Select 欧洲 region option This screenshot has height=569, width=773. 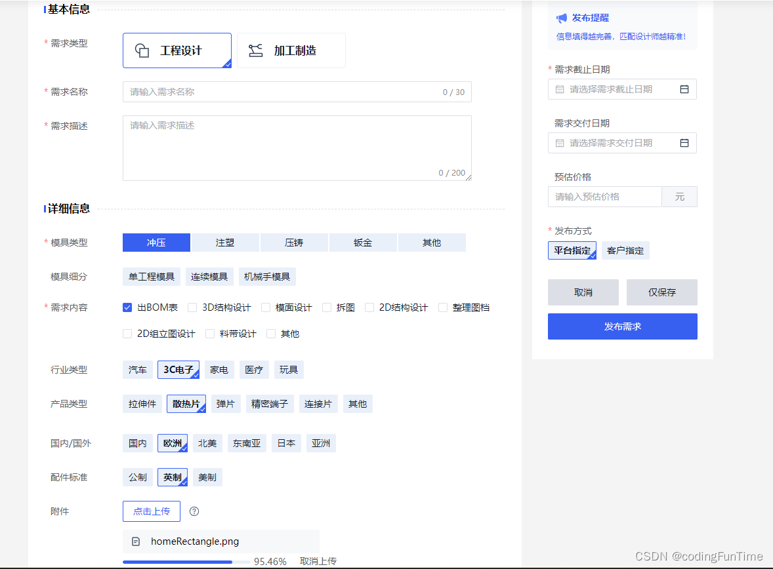pyautogui.click(x=173, y=443)
